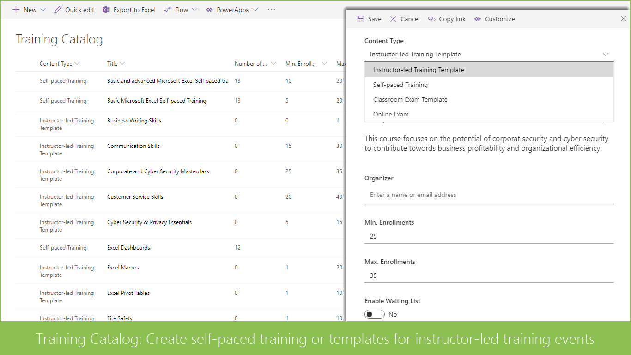Click the Customize PowerApps icon in panel
631x355 pixels.
[x=478, y=19]
